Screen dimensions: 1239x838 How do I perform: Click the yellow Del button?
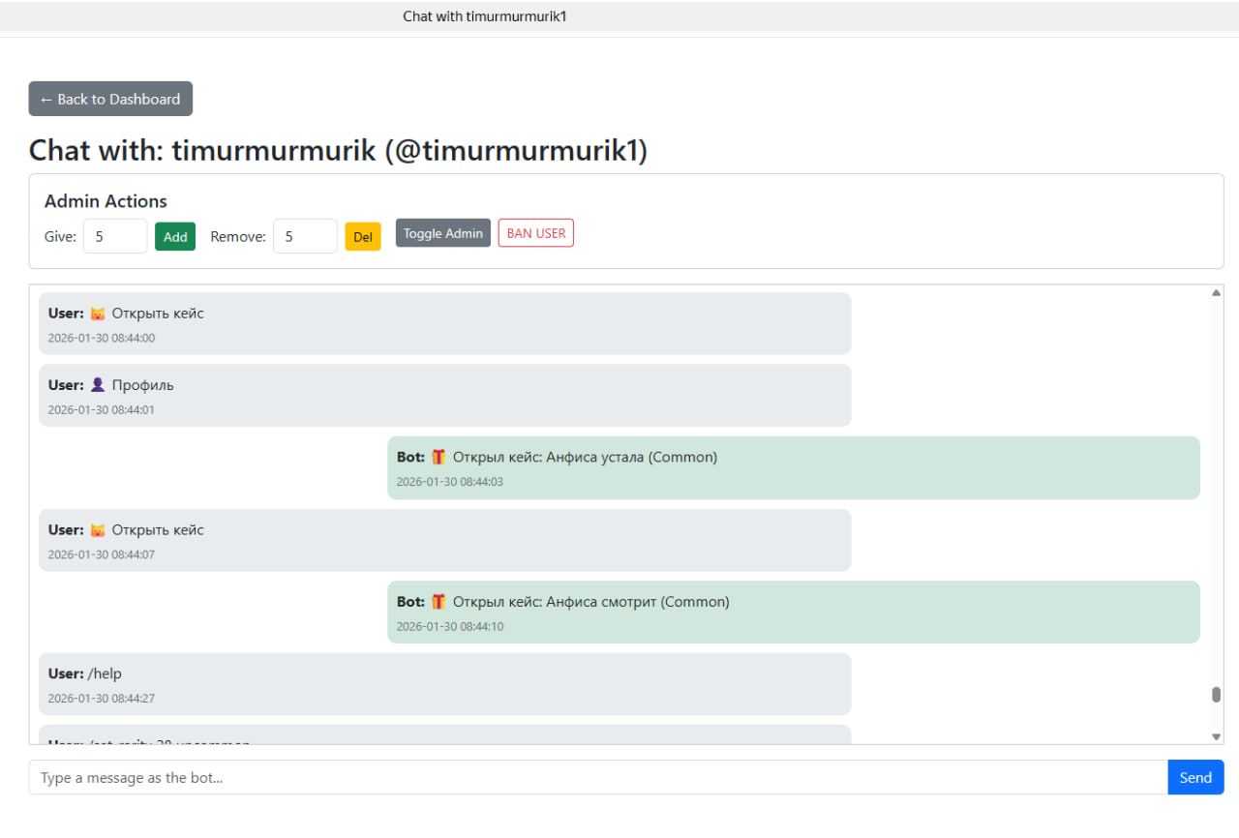pos(363,236)
